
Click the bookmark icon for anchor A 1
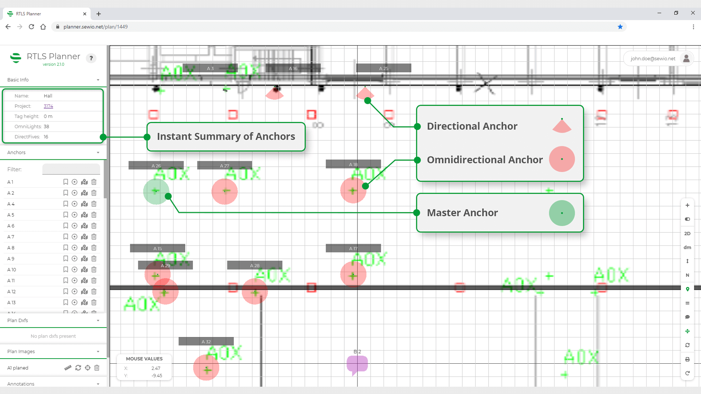coord(66,182)
